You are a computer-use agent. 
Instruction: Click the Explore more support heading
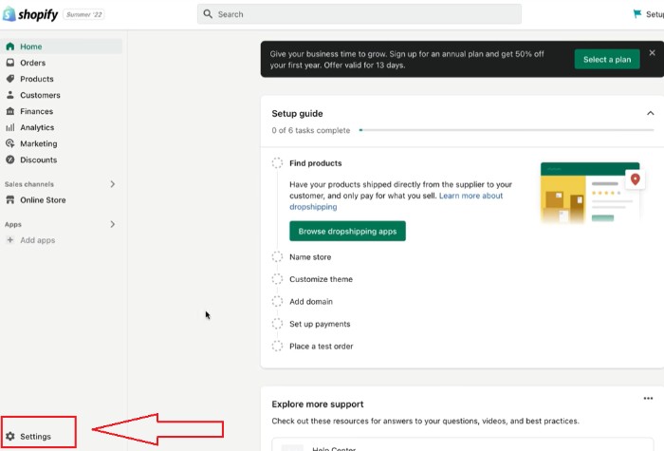click(318, 404)
